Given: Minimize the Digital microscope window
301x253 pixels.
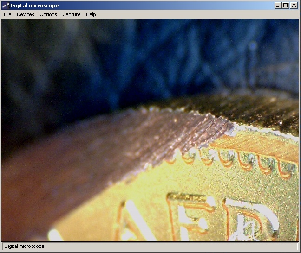Looking at the screenshot, I should 278,6.
